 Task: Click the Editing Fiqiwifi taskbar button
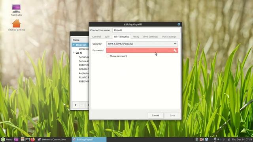point(89,139)
